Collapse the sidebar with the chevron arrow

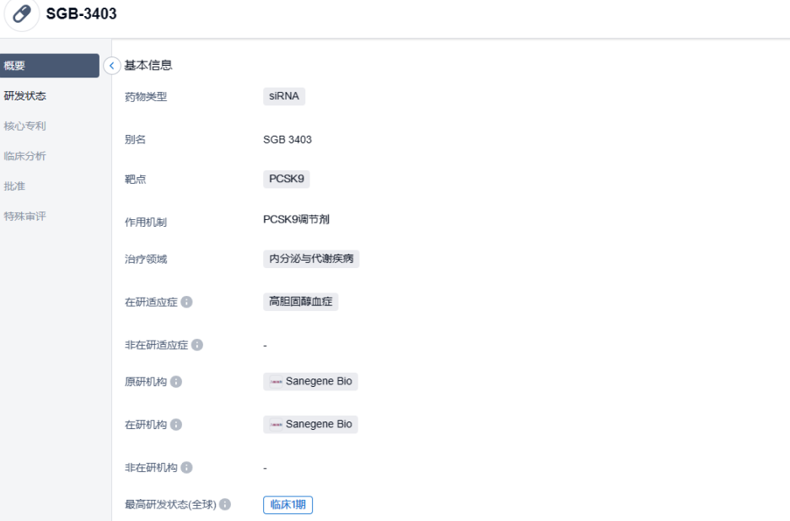pos(111,66)
